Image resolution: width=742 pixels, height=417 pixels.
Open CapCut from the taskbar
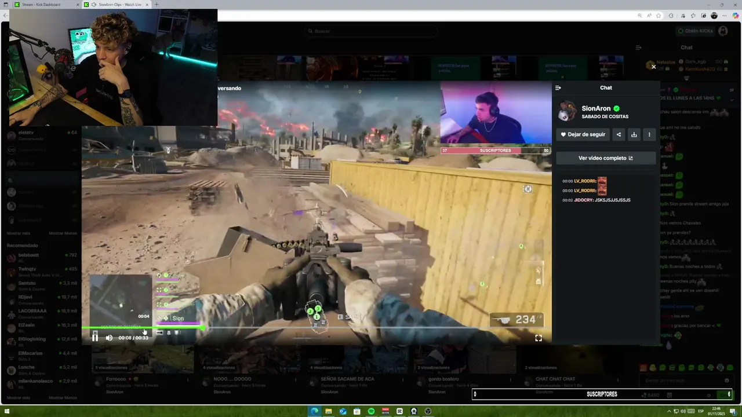coord(399,411)
